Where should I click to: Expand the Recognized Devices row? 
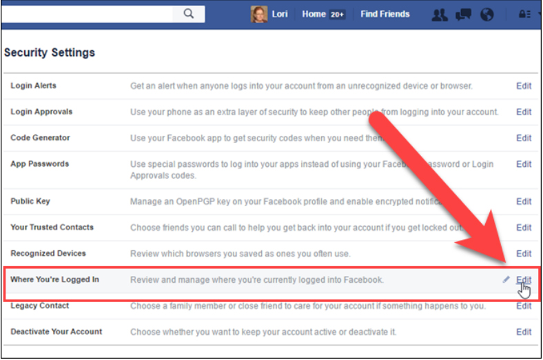pos(271,254)
